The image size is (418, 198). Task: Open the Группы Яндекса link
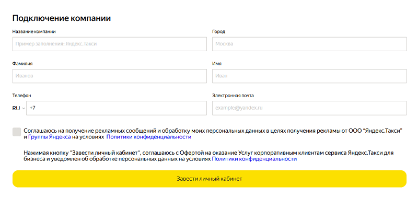50,137
